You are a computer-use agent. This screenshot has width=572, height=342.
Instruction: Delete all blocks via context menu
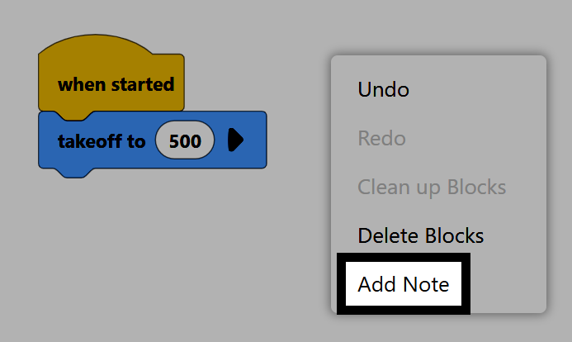click(420, 235)
